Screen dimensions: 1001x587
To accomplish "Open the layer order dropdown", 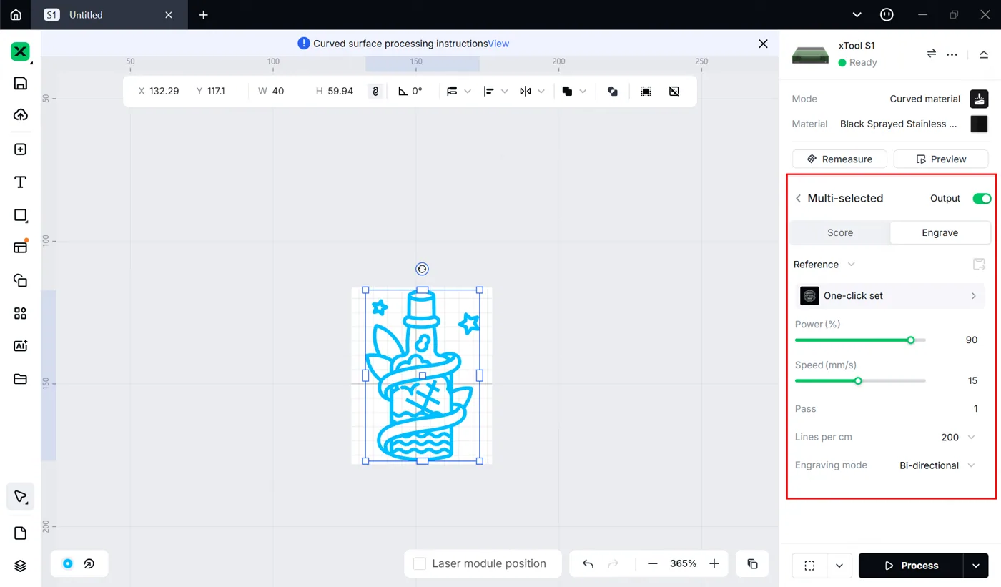I will coord(459,91).
